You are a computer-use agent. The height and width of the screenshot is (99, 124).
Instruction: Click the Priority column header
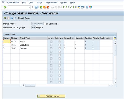point(96,38)
